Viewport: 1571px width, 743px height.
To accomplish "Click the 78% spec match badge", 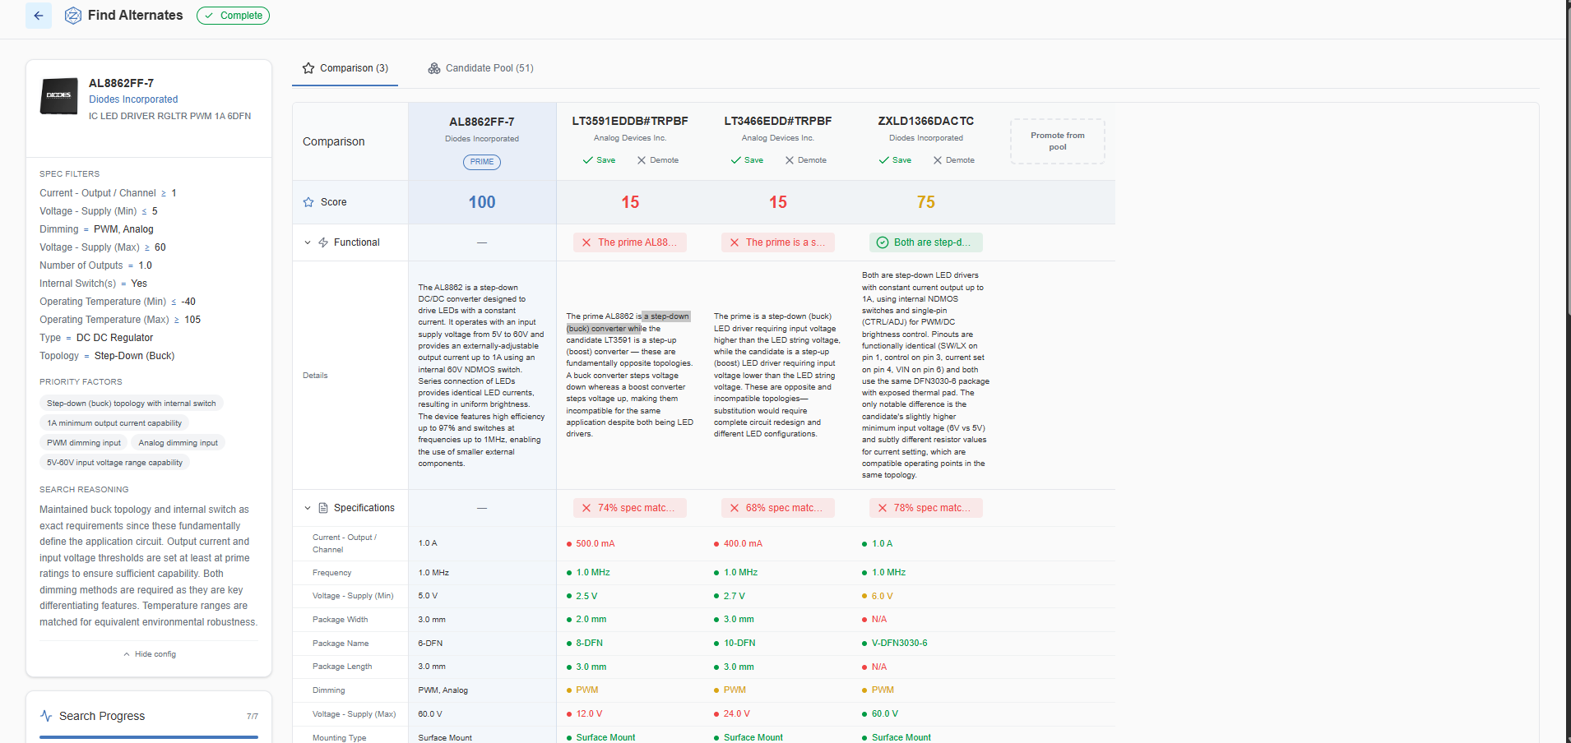I will [926, 508].
